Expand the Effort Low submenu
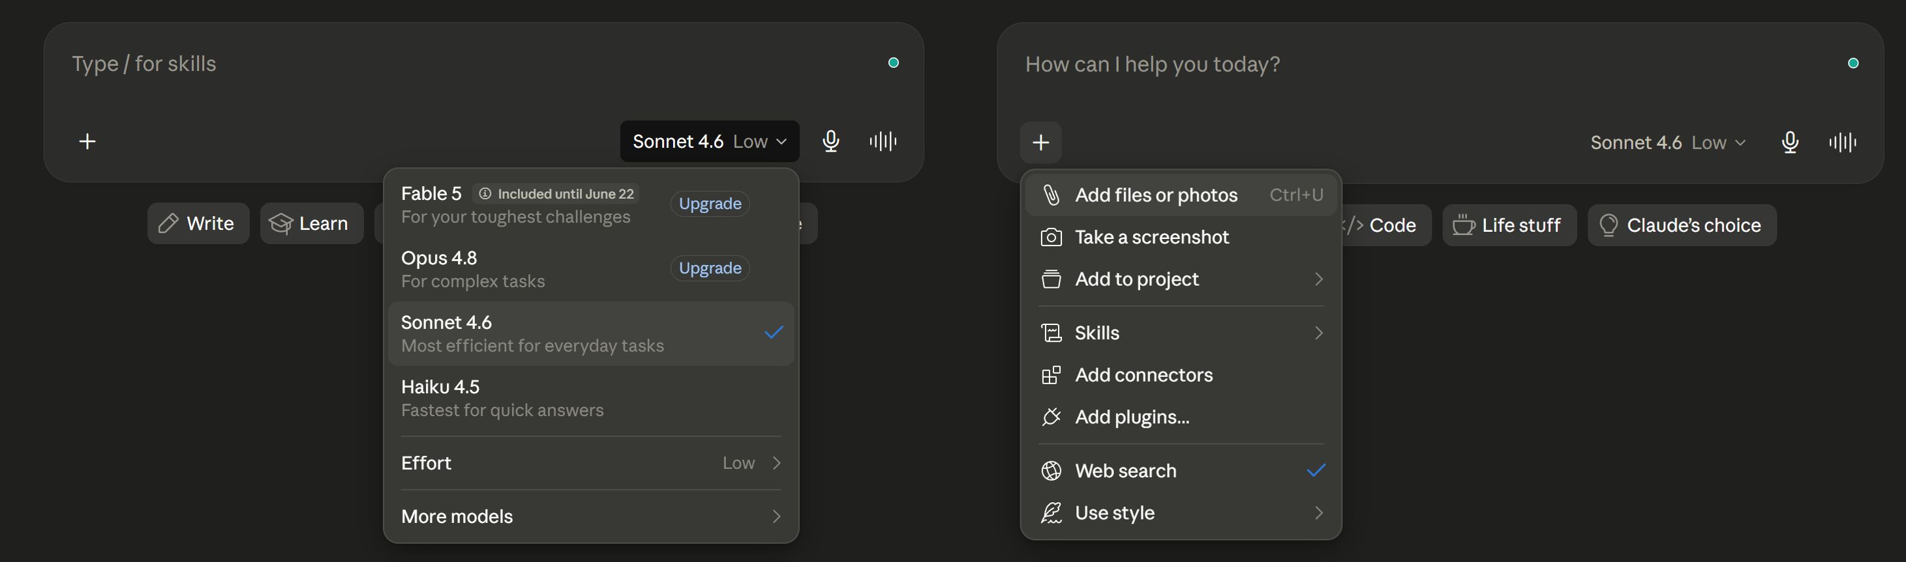This screenshot has width=1906, height=562. click(x=590, y=463)
